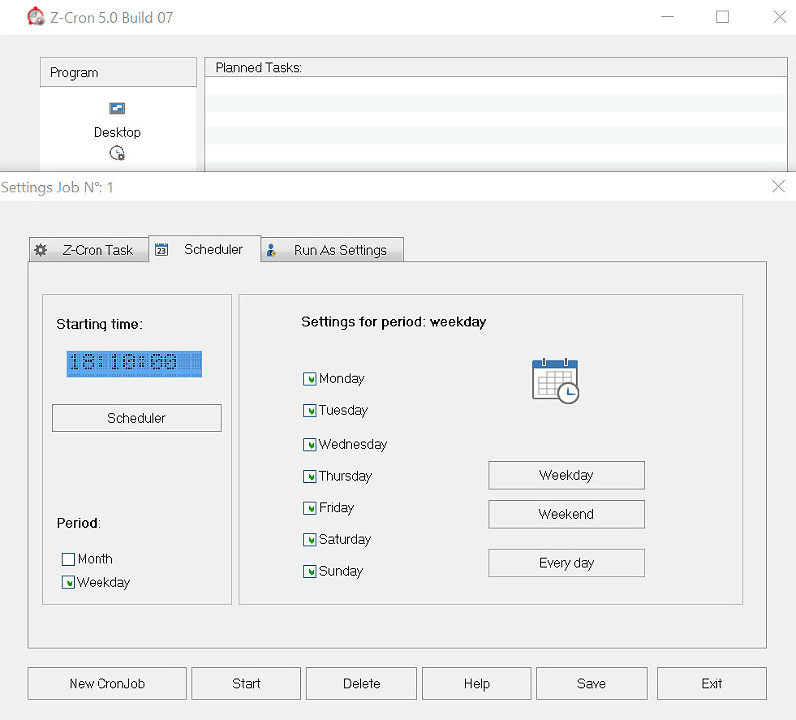Viewport: 796px width, 720px height.
Task: Toggle the Weekday period checkbox
Action: [x=68, y=582]
